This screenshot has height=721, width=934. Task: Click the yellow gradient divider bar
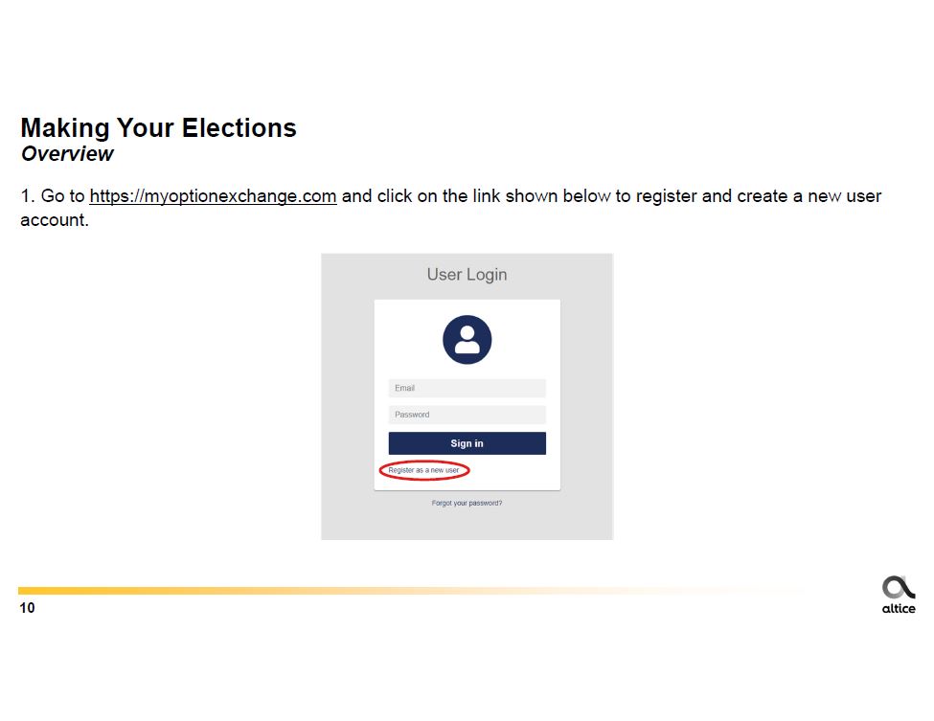(287, 591)
